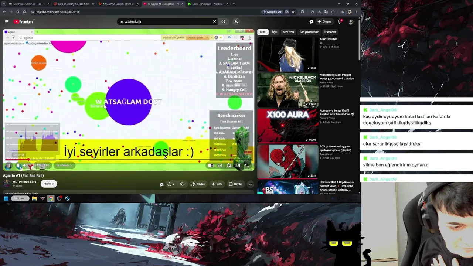Image resolution: width=473 pixels, height=266 pixels.
Task: Pause the YouTube video
Action: tap(8, 166)
